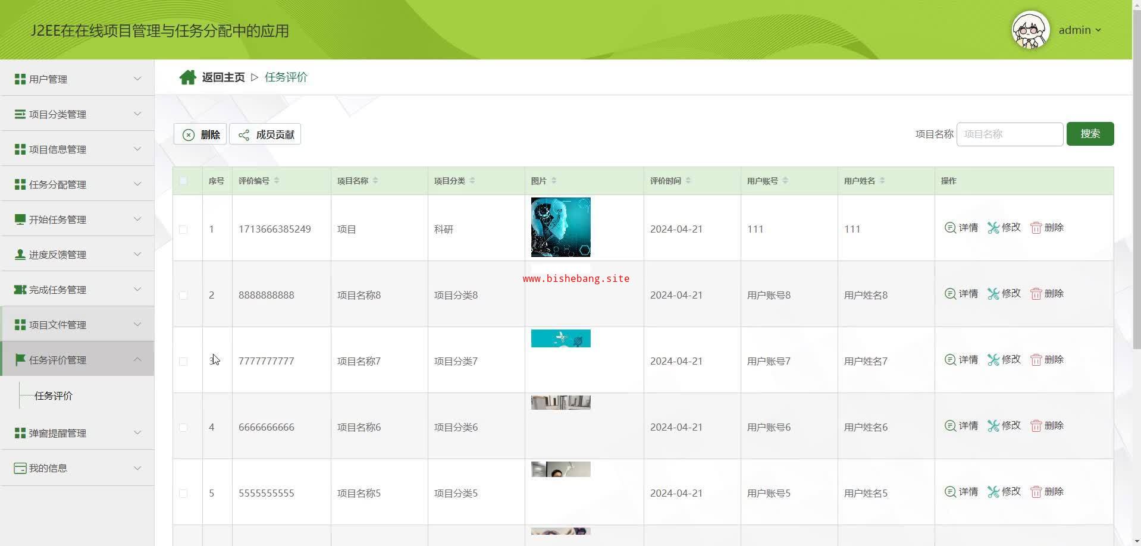Expand the 项目信息管理 chevron
Viewport: 1141px width, 546px height.
coord(137,149)
